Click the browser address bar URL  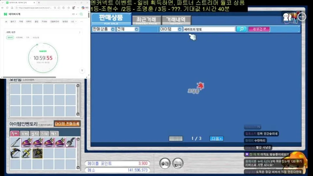[35, 8]
